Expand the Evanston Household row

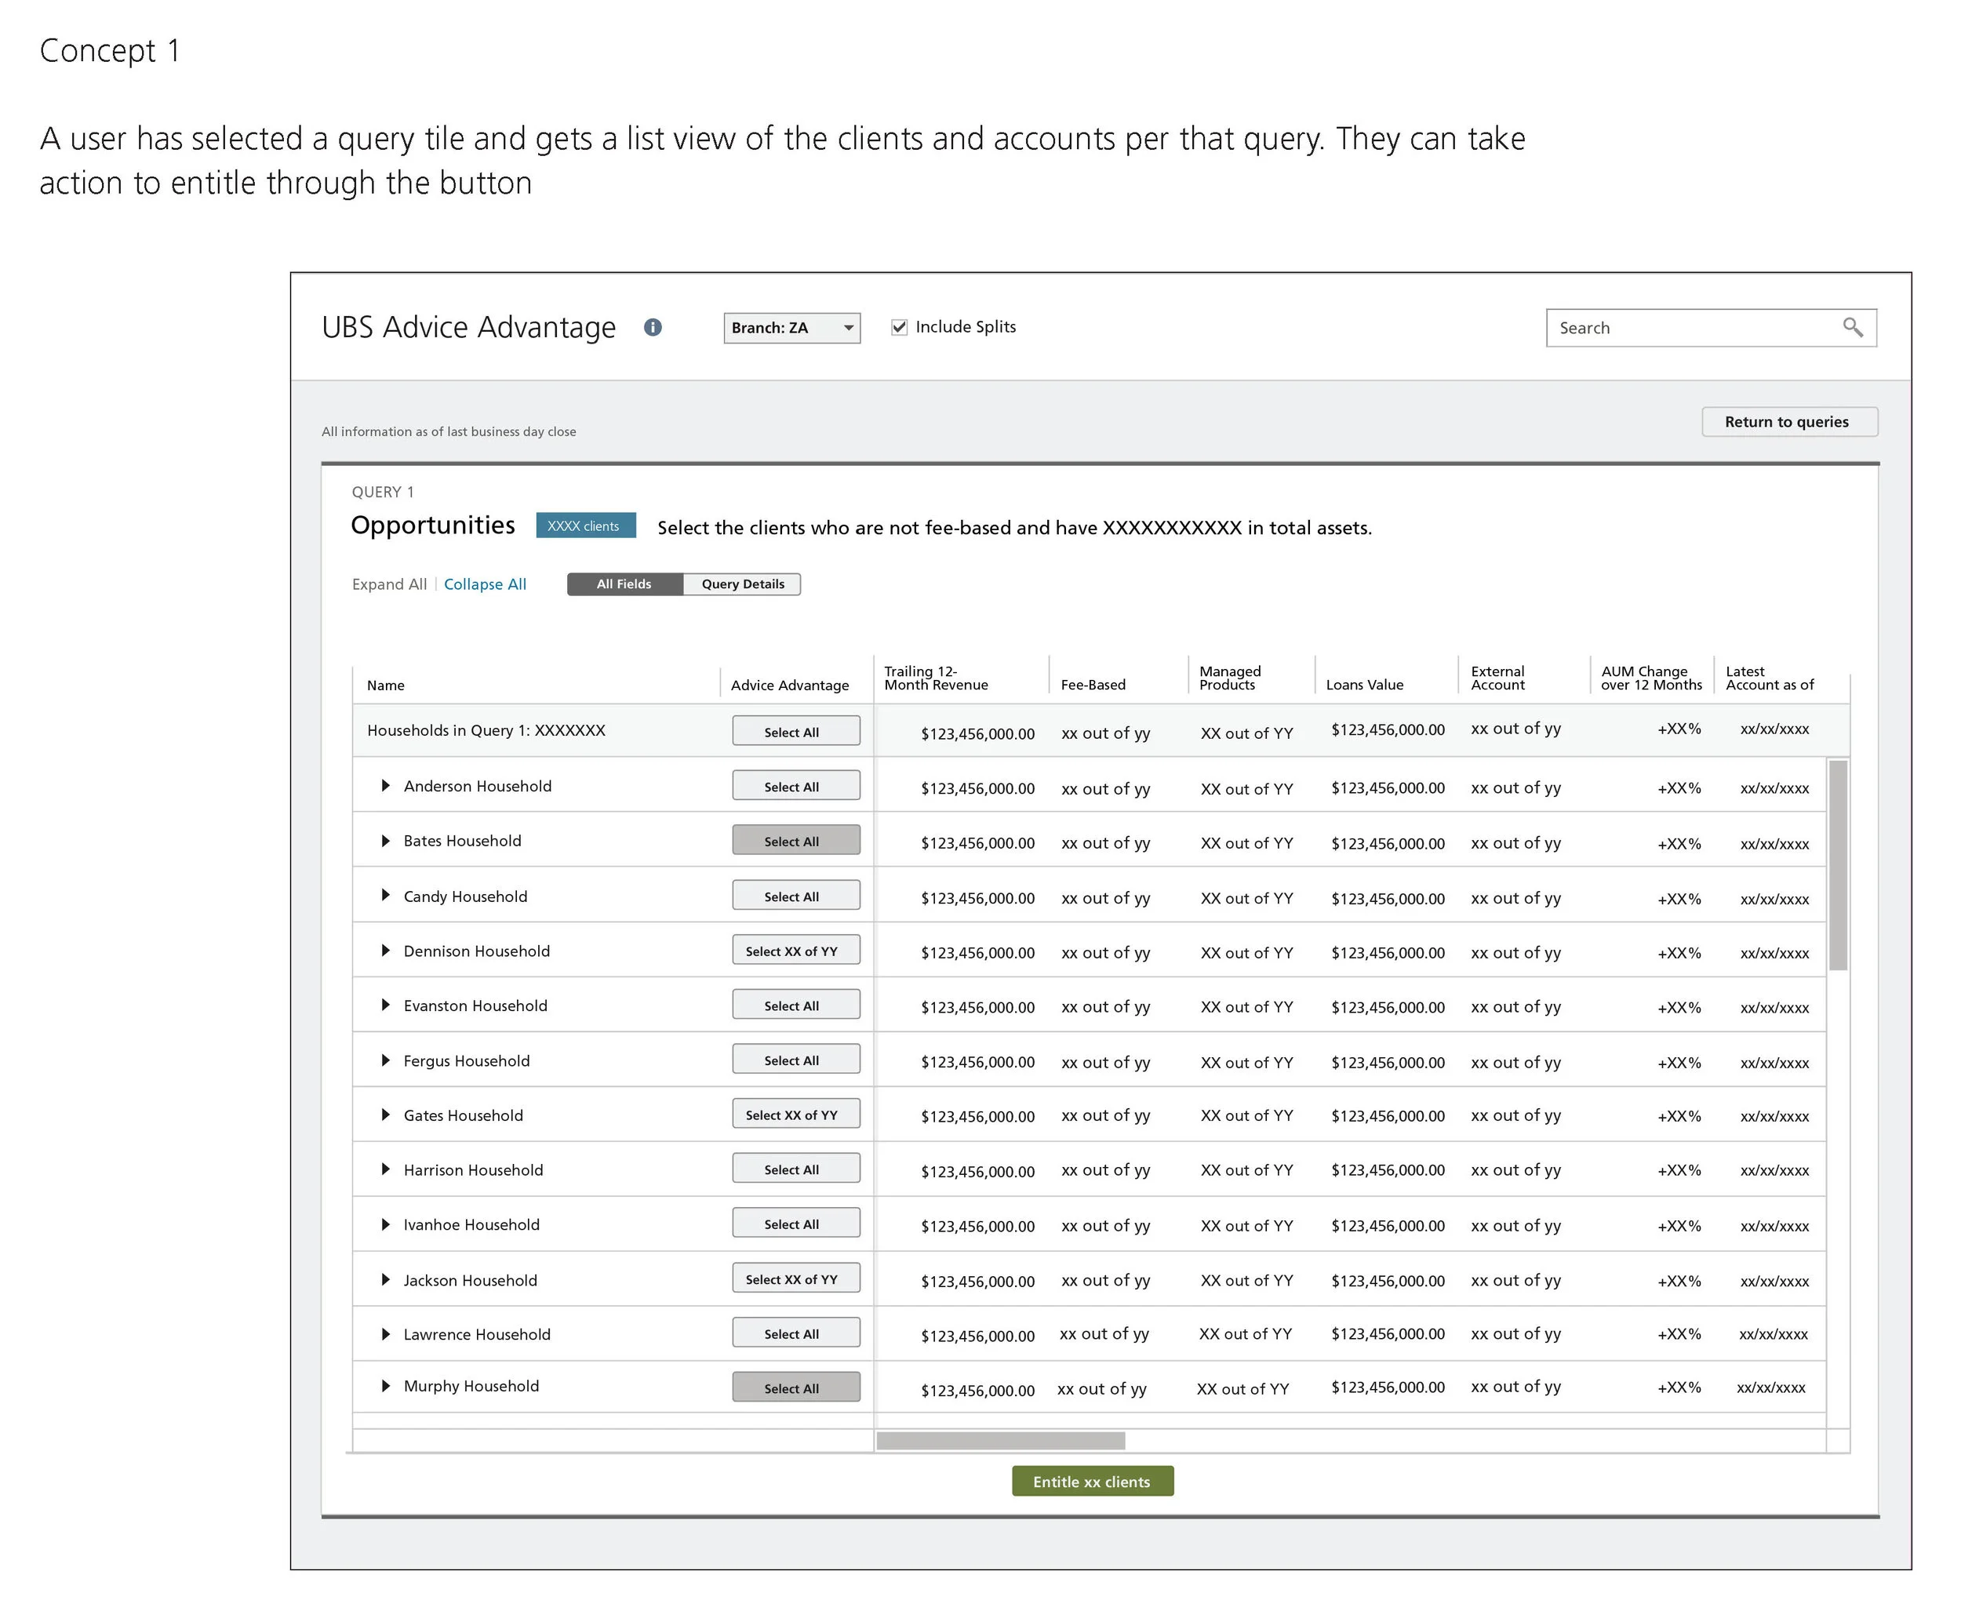tap(385, 1005)
